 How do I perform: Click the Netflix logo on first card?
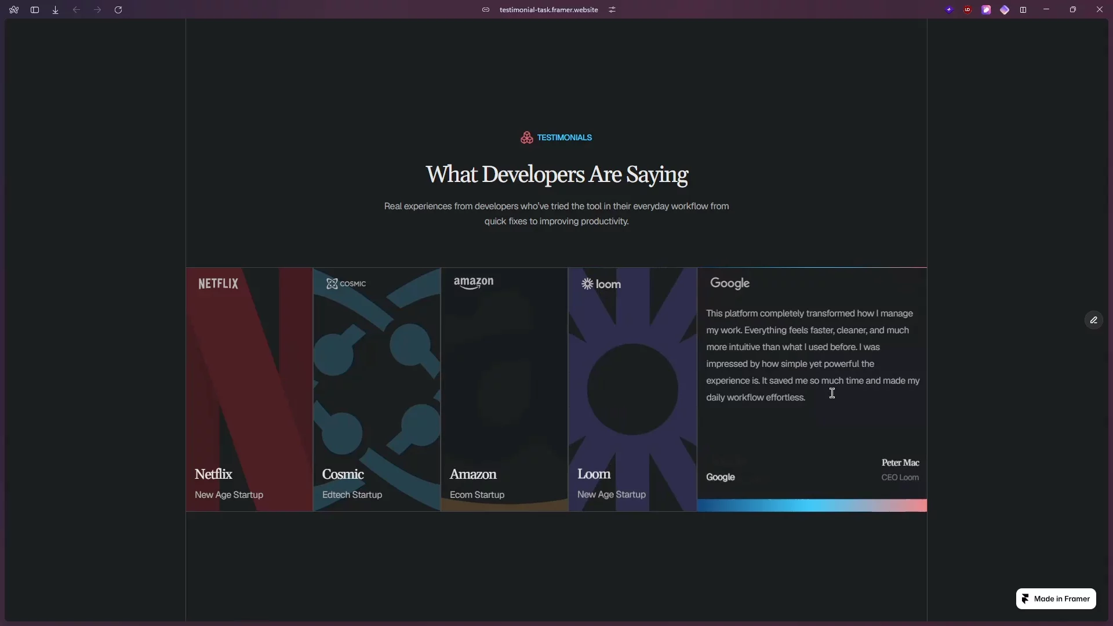click(219, 283)
